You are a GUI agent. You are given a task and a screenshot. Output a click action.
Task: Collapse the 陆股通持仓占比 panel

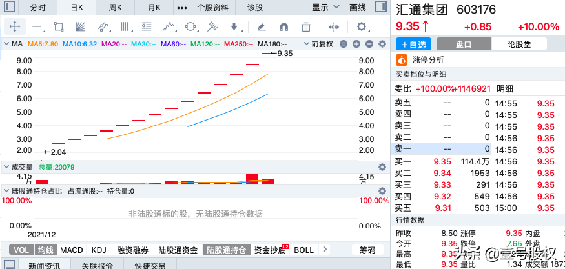pyautogui.click(x=6, y=191)
